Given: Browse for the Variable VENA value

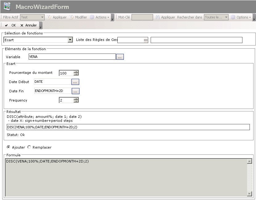Looking at the screenshot, I should [120, 57].
